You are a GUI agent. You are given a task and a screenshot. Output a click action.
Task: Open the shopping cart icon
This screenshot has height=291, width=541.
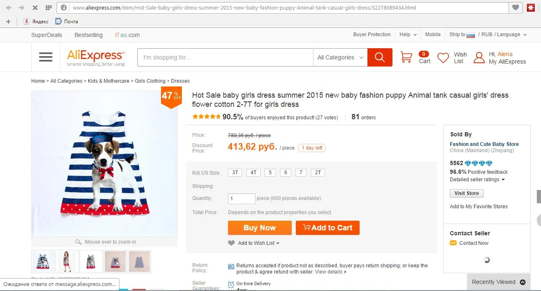(406, 57)
